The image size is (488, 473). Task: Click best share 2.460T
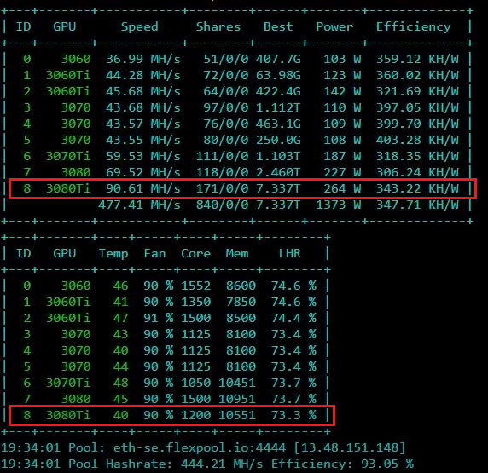click(x=278, y=172)
